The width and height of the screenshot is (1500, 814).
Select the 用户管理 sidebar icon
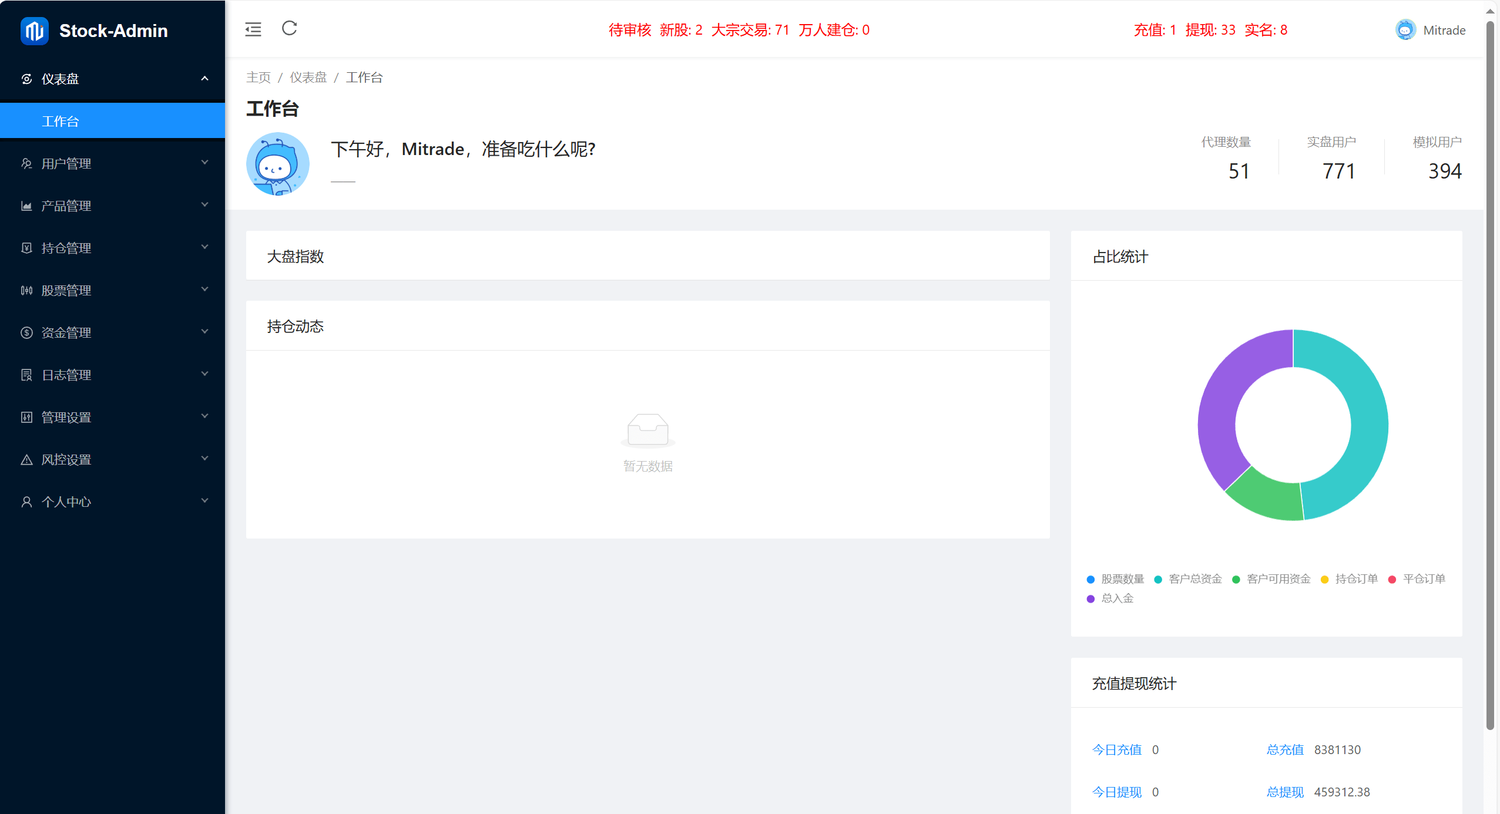[26, 163]
